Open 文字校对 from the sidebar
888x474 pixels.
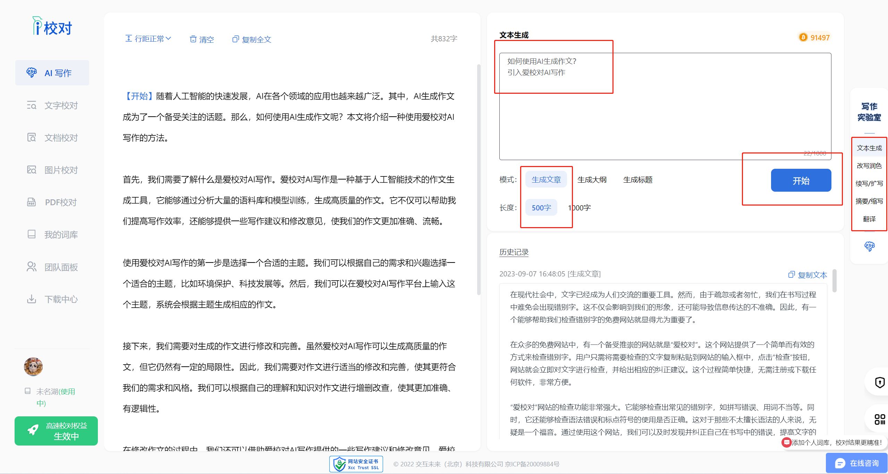click(61, 106)
